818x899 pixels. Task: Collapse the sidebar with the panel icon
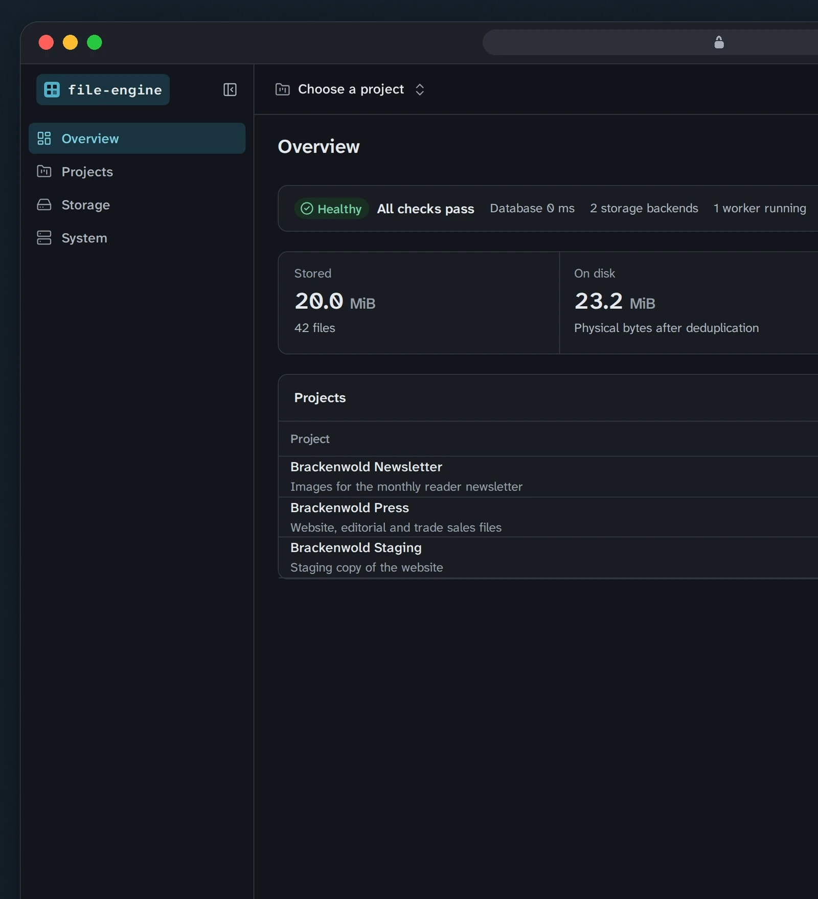click(x=230, y=89)
